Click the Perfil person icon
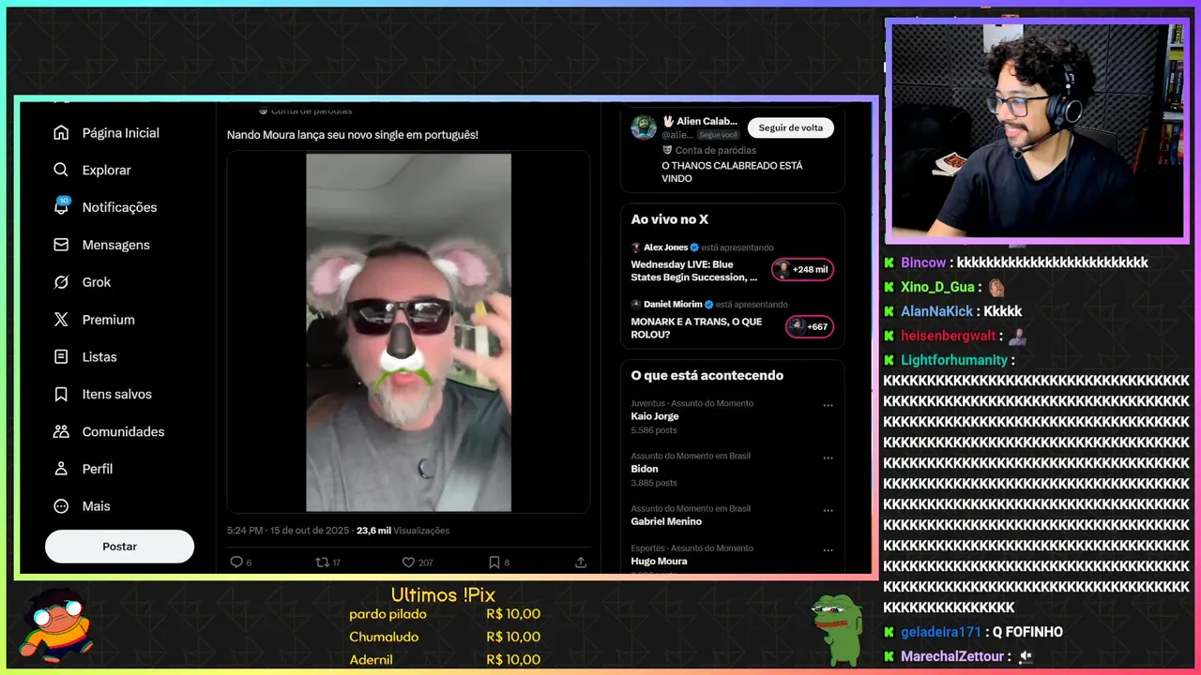Viewport: 1201px width, 675px height. pyautogui.click(x=61, y=469)
